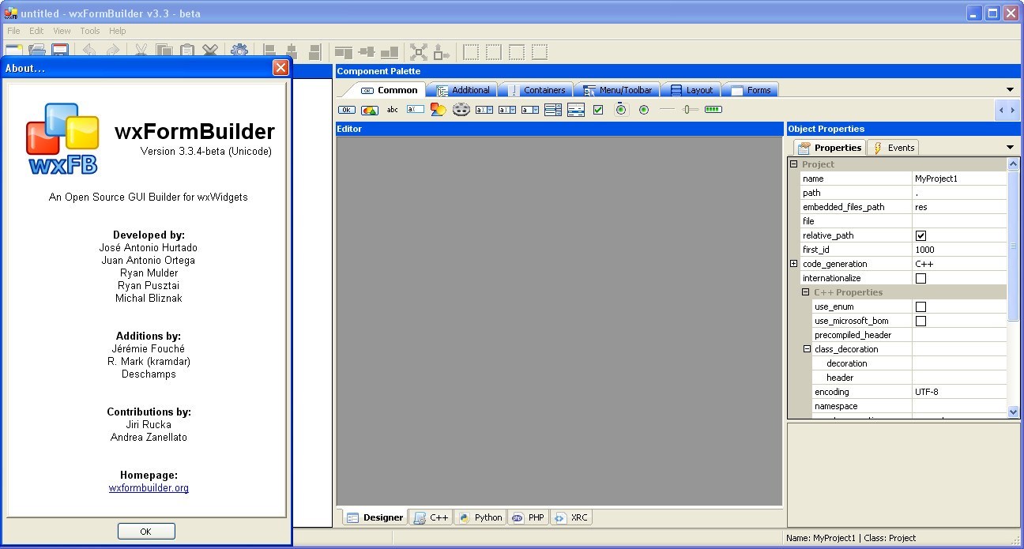The width and height of the screenshot is (1024, 549).
Task: Pick the wxAnimationCtrl film reel component
Action: coord(461,110)
